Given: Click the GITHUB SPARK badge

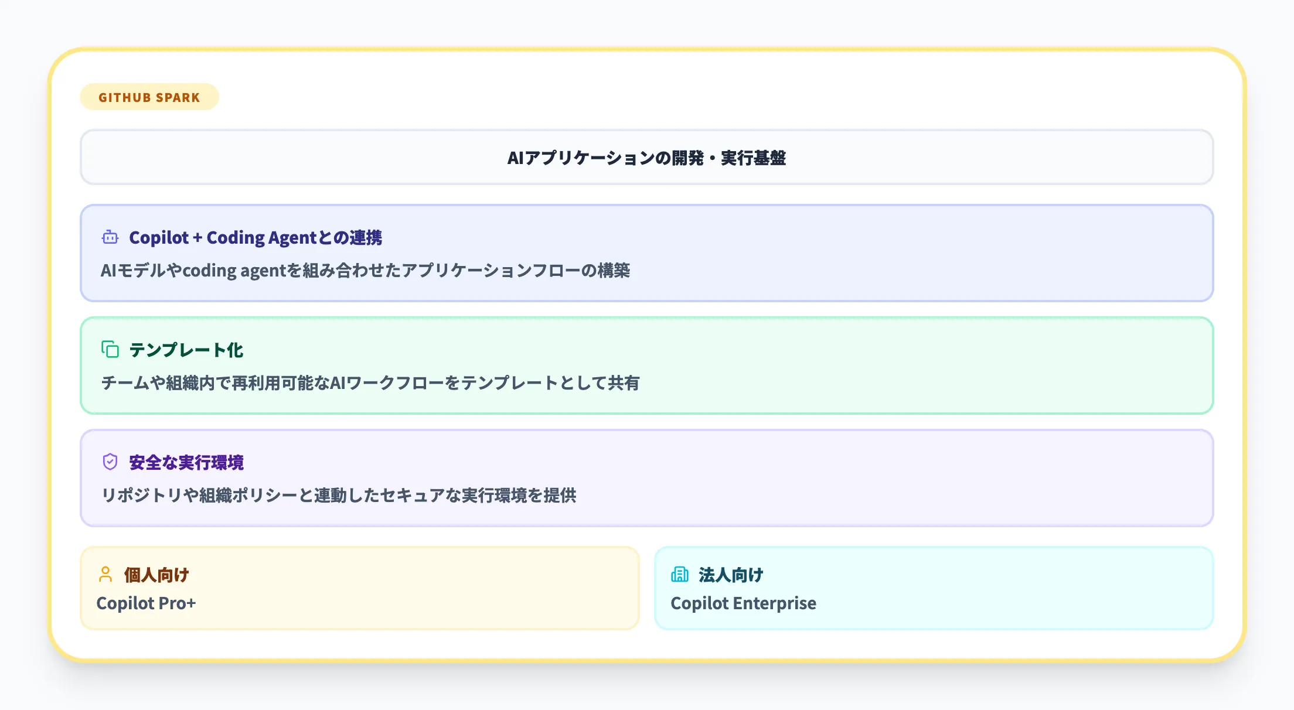Looking at the screenshot, I should coord(149,97).
